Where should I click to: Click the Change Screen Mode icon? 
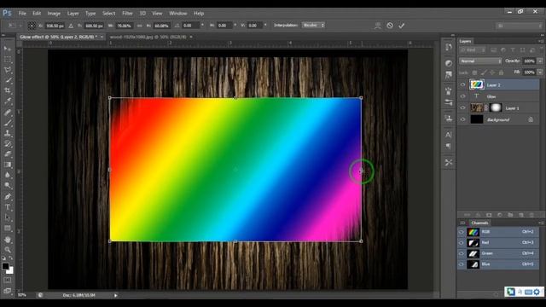tap(8, 291)
